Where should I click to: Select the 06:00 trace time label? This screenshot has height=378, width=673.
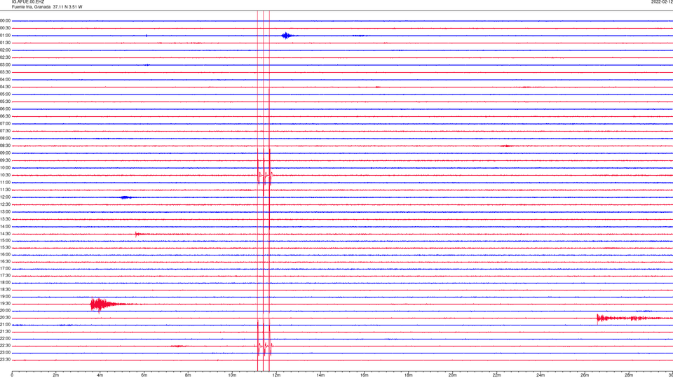click(x=6, y=109)
